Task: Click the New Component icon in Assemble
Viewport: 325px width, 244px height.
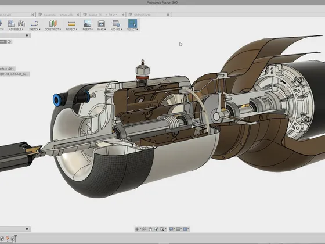Action: point(12,23)
